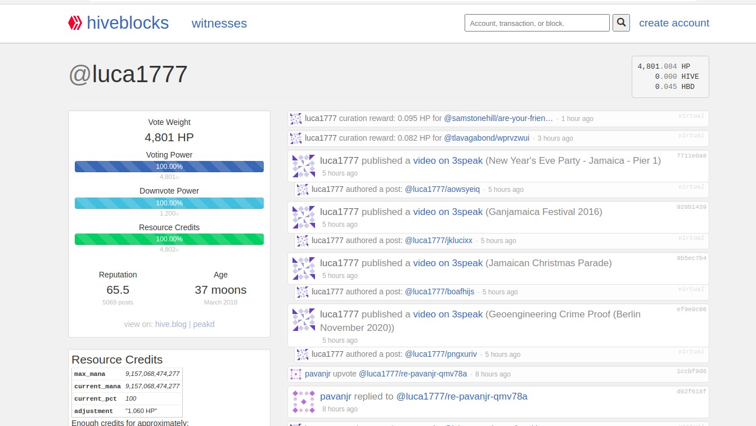The image size is (756, 426).
Task: Click the current_pct value 100
Action: (131, 398)
